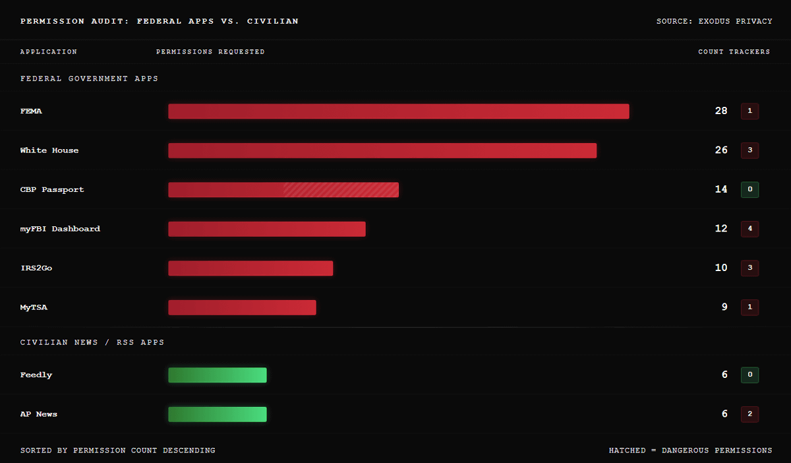The image size is (791, 463).
Task: Click the White House app name
Action: click(49, 150)
